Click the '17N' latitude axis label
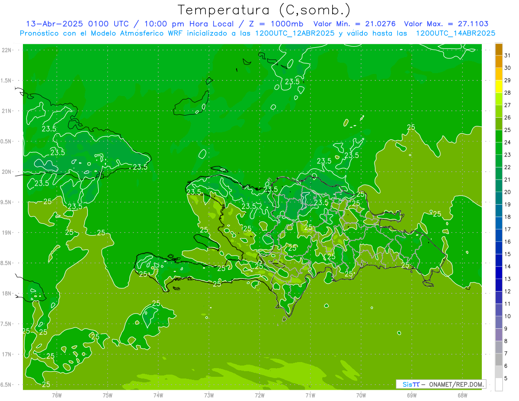 coord(7,354)
